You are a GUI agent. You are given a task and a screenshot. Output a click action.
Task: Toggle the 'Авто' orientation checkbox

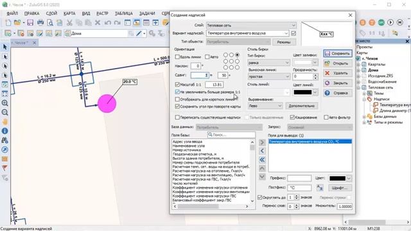point(207,57)
